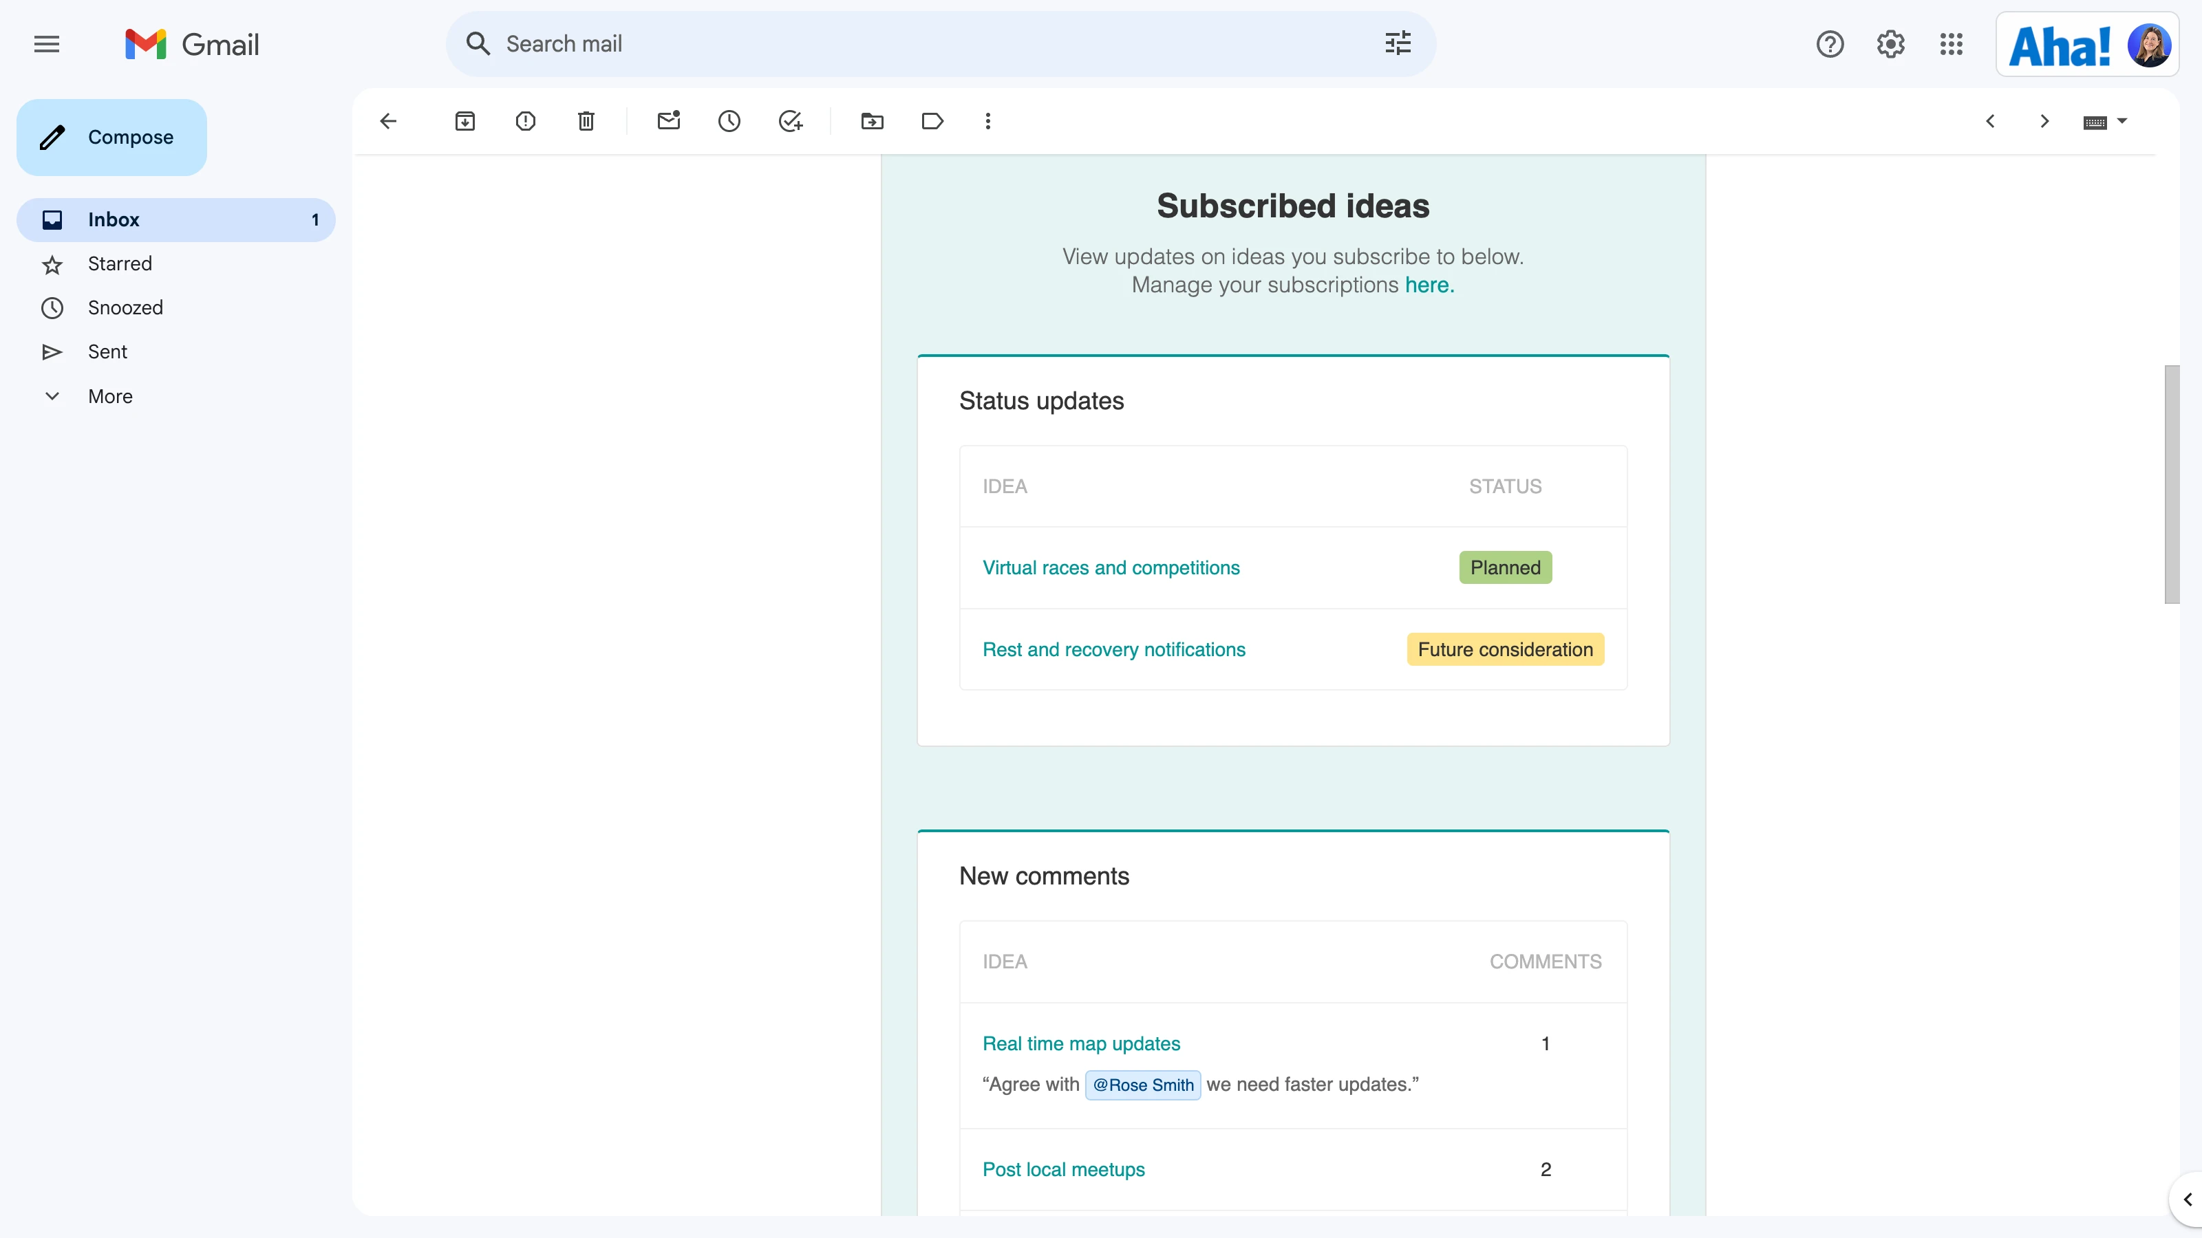Open the Starred folder
Image resolution: width=2202 pixels, height=1238 pixels.
tap(120, 264)
